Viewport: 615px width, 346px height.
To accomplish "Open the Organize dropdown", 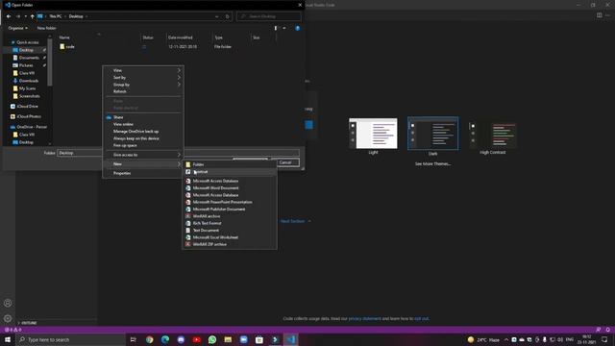I will coord(17,28).
